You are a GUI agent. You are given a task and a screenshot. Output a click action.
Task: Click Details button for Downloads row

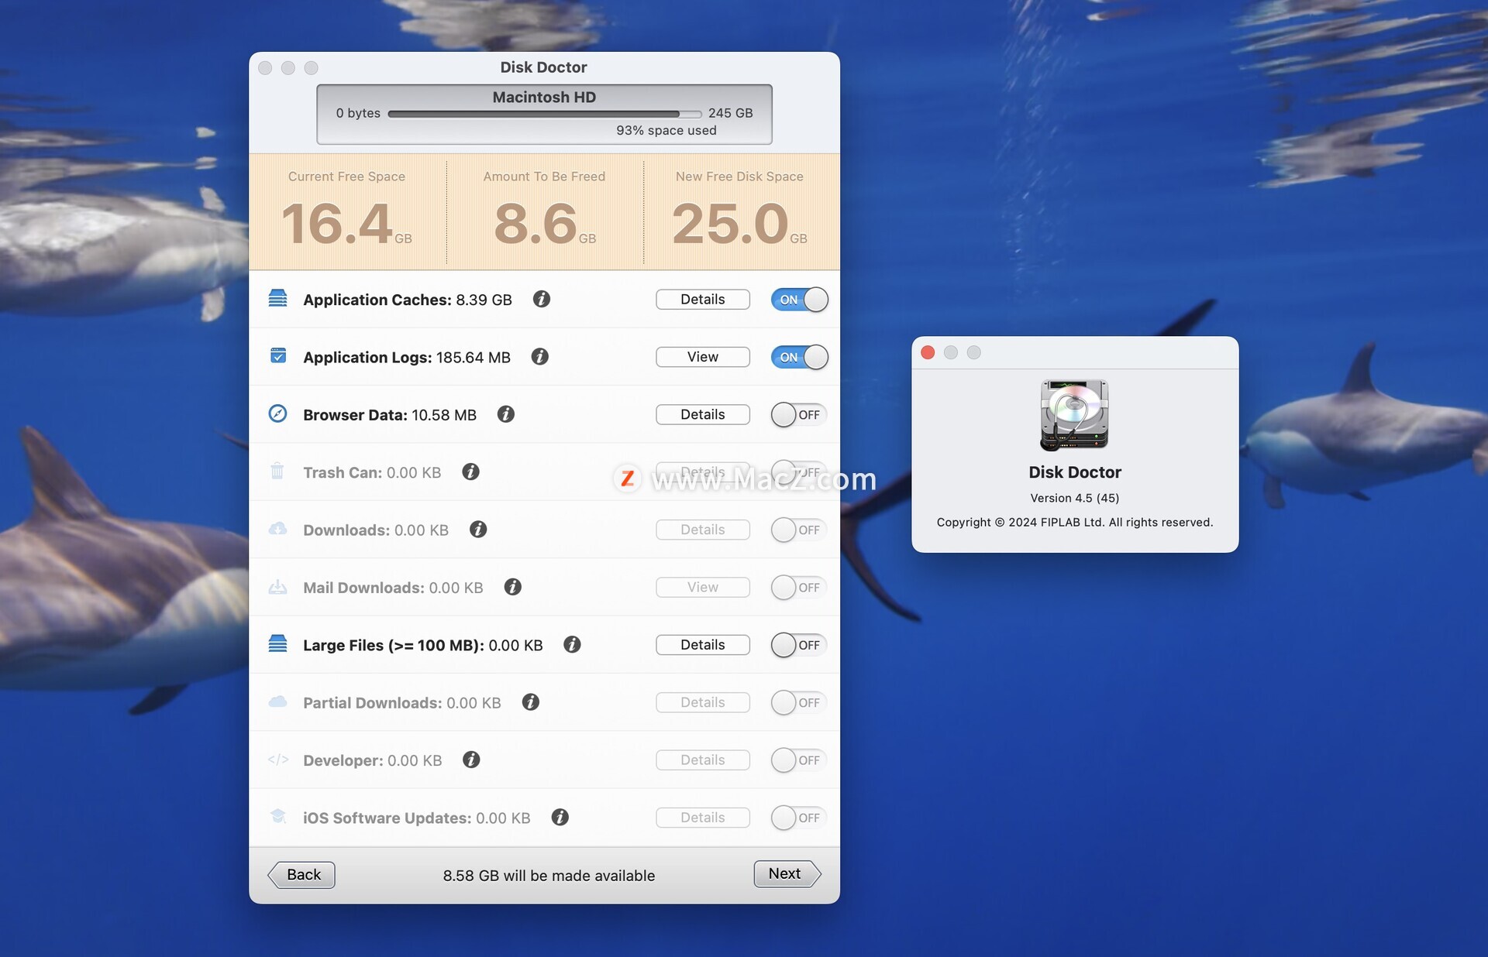[703, 530]
